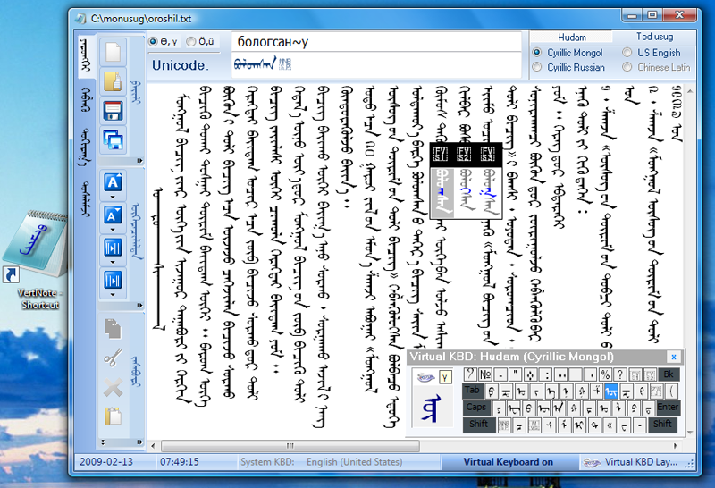Click the lower column spacing icon
Image resolution: width=715 pixels, height=488 pixels.
point(114,280)
